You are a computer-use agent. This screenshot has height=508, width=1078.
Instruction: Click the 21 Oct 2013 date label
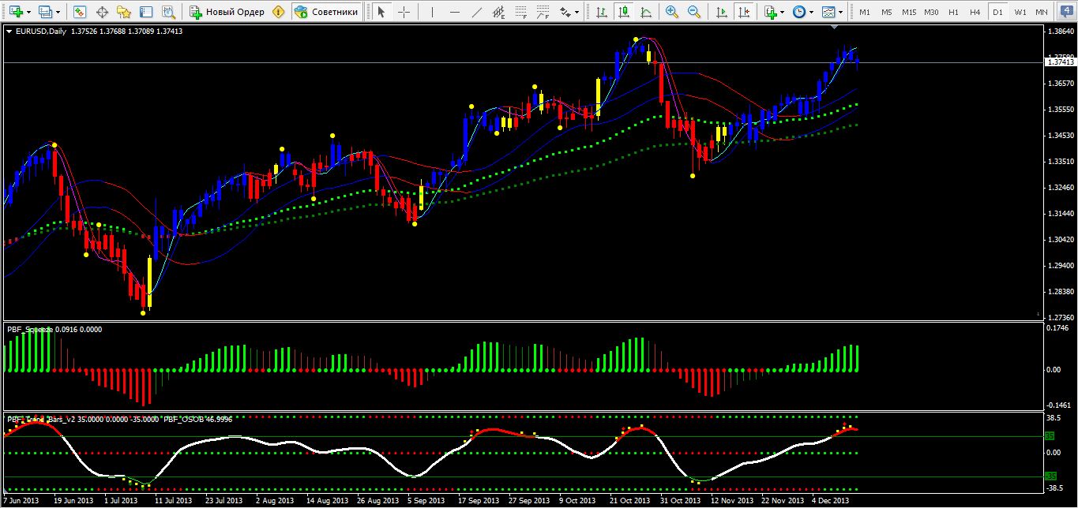(x=629, y=500)
